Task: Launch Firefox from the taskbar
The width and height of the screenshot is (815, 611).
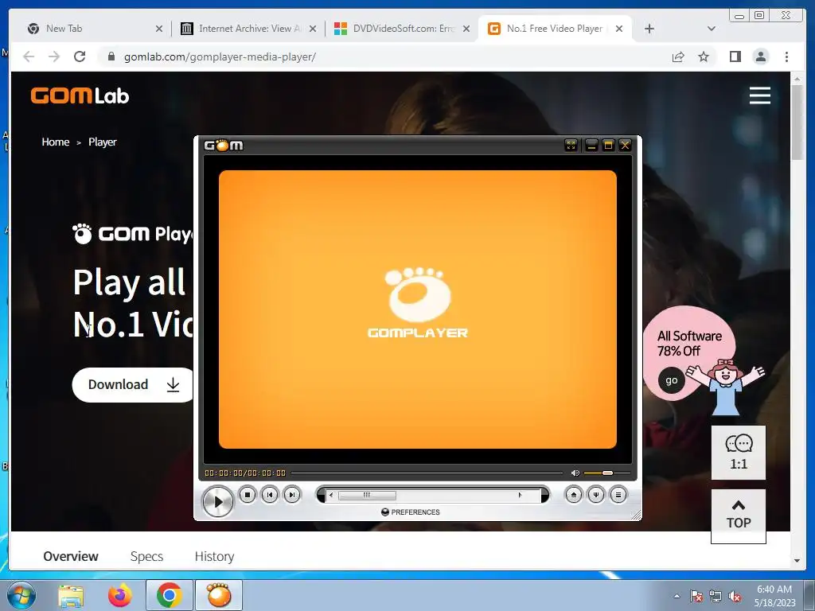Action: click(x=119, y=596)
